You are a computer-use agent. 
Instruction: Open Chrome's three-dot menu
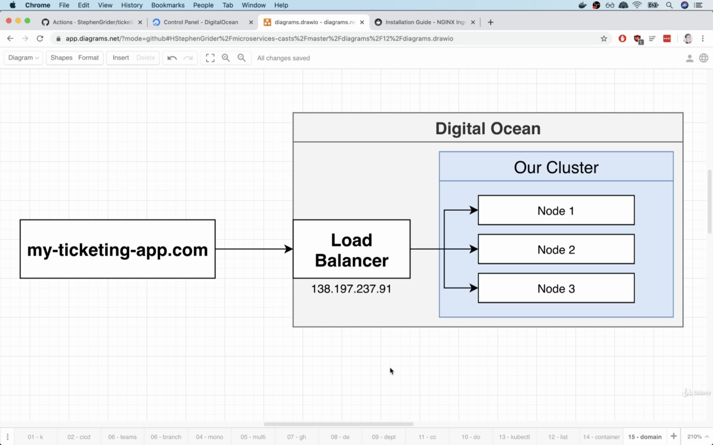point(704,38)
